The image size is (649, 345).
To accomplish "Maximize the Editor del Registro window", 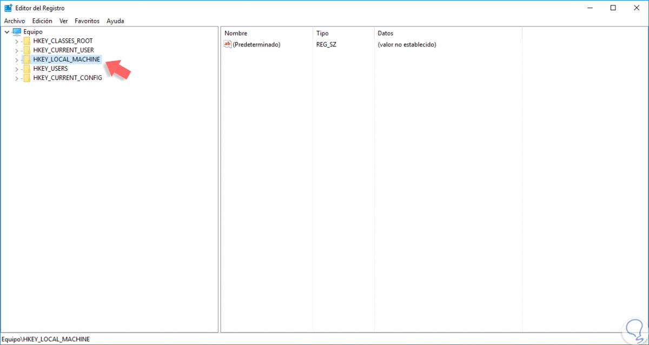I will click(613, 8).
